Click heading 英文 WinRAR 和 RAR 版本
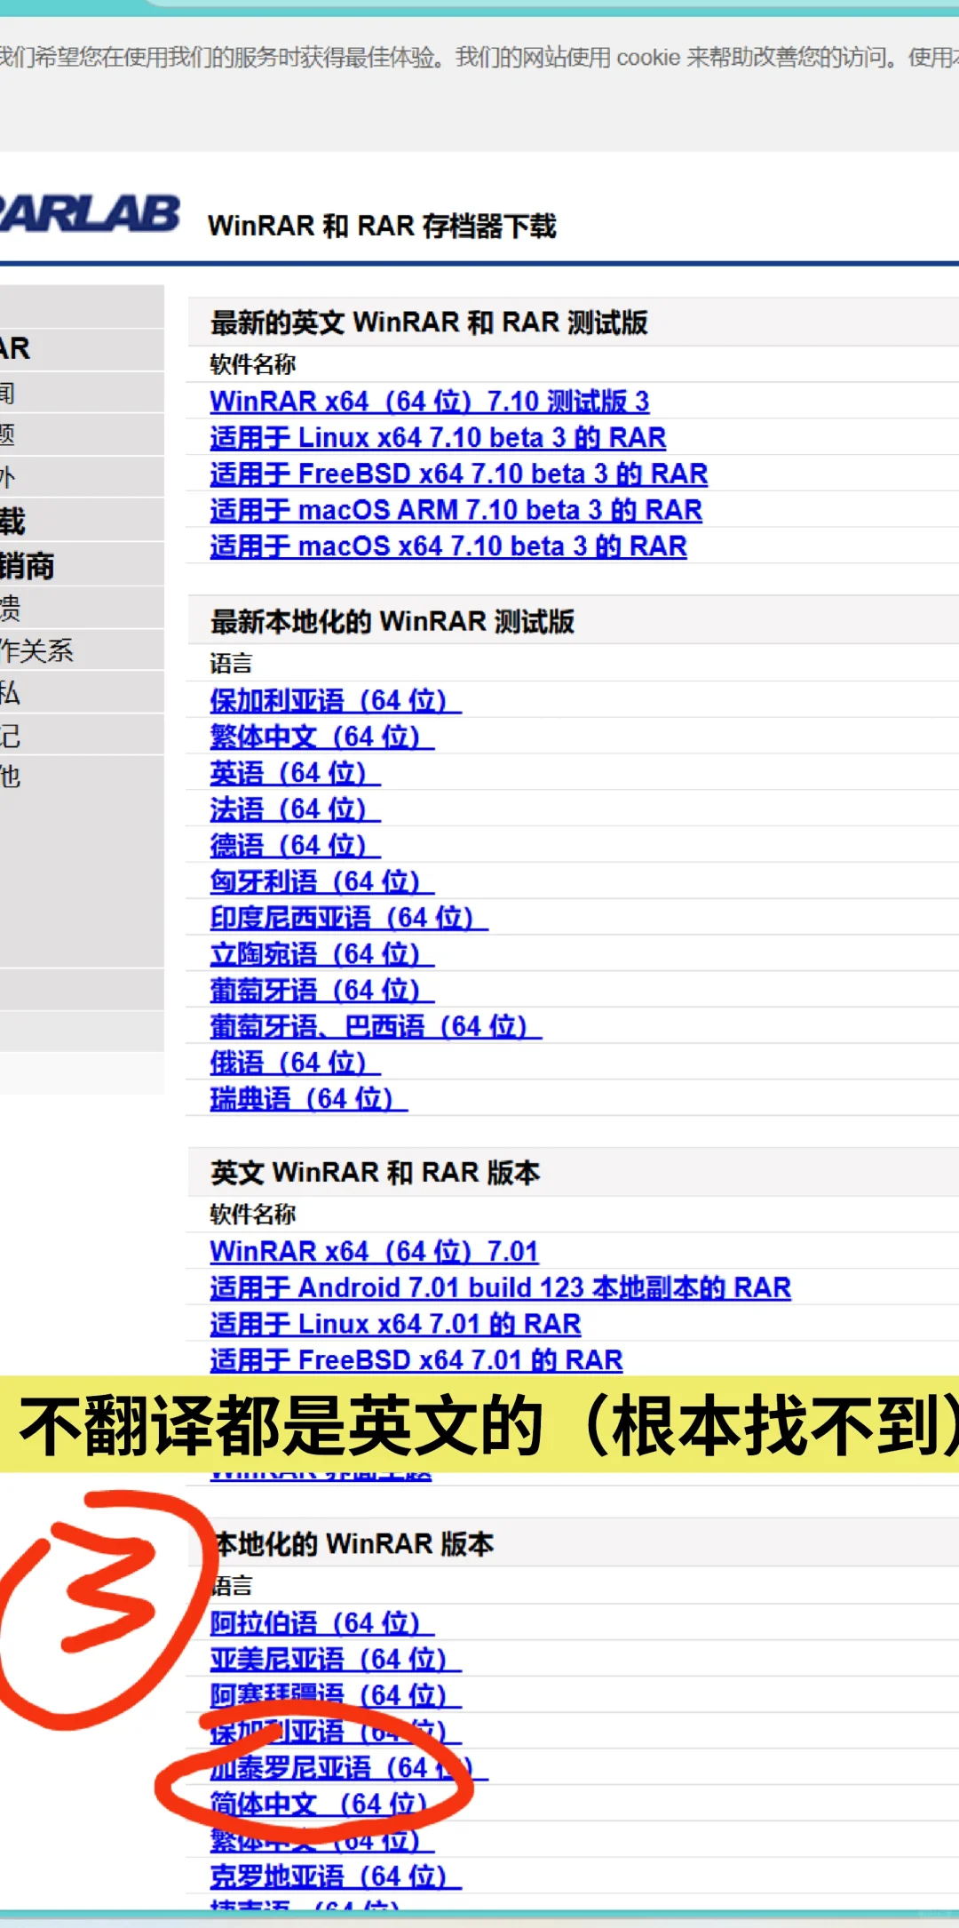Image resolution: width=959 pixels, height=1928 pixels. point(375,1173)
